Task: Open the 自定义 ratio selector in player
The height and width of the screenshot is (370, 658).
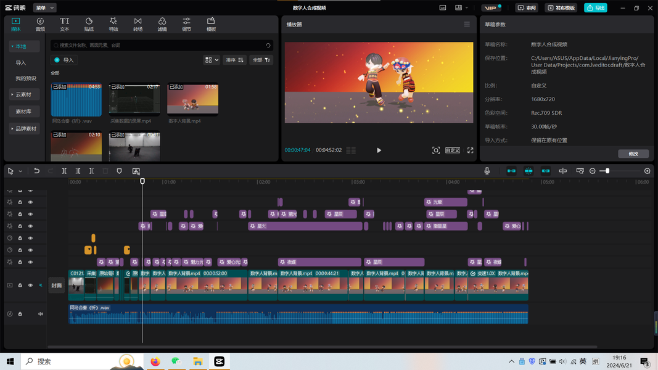Action: (x=453, y=150)
